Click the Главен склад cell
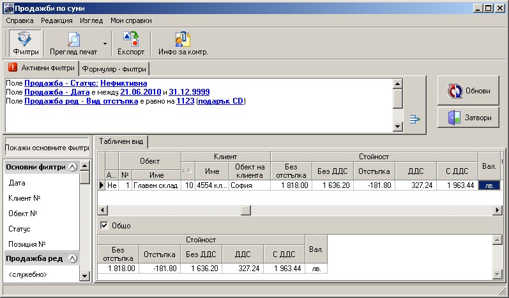509x298 pixels. [156, 185]
